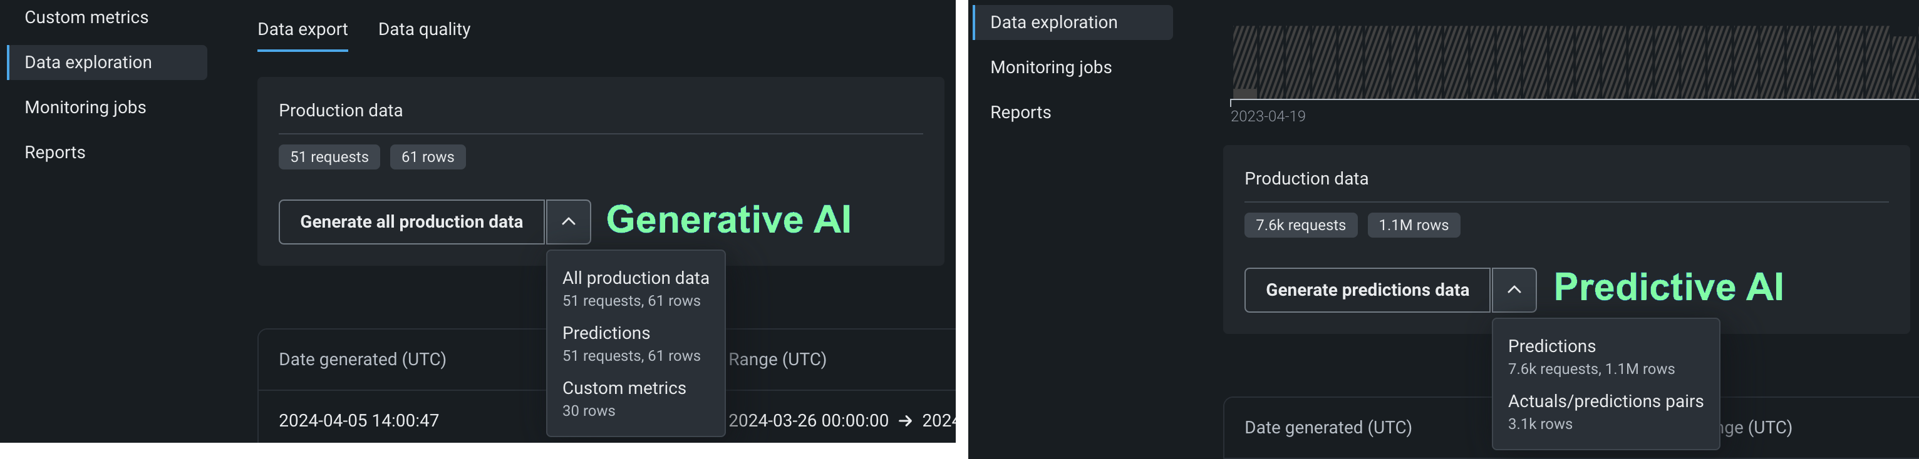Viewport: 1919px width, 459px height.
Task: Open Reports in left sidebar
Action: (x=55, y=153)
